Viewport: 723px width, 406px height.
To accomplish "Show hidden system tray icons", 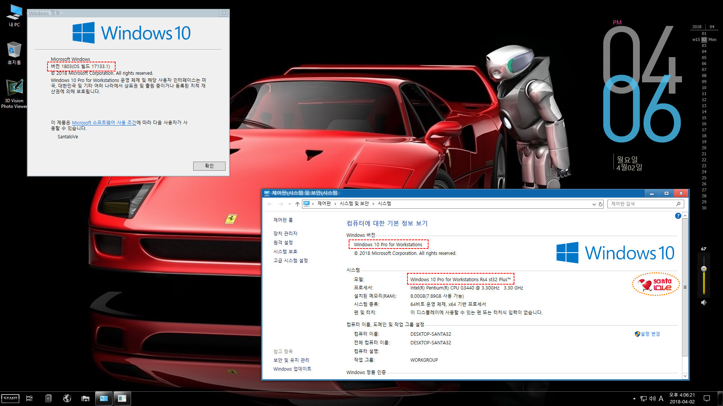I will 634,398.
